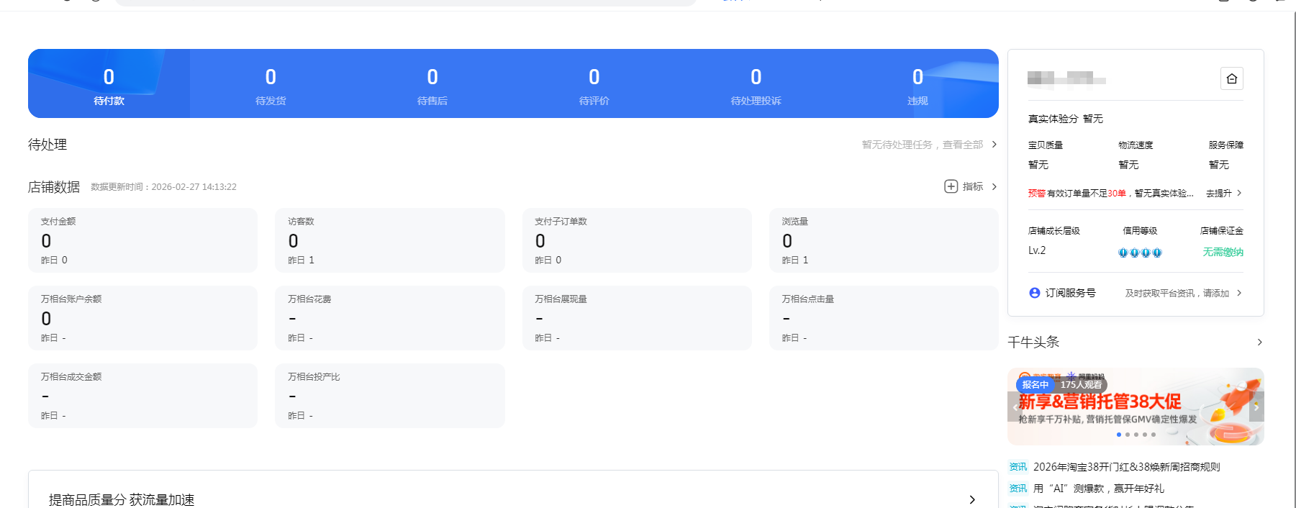The width and height of the screenshot is (1296, 508).
Task: Click the plus icon beside 指标
Action: pyautogui.click(x=951, y=186)
